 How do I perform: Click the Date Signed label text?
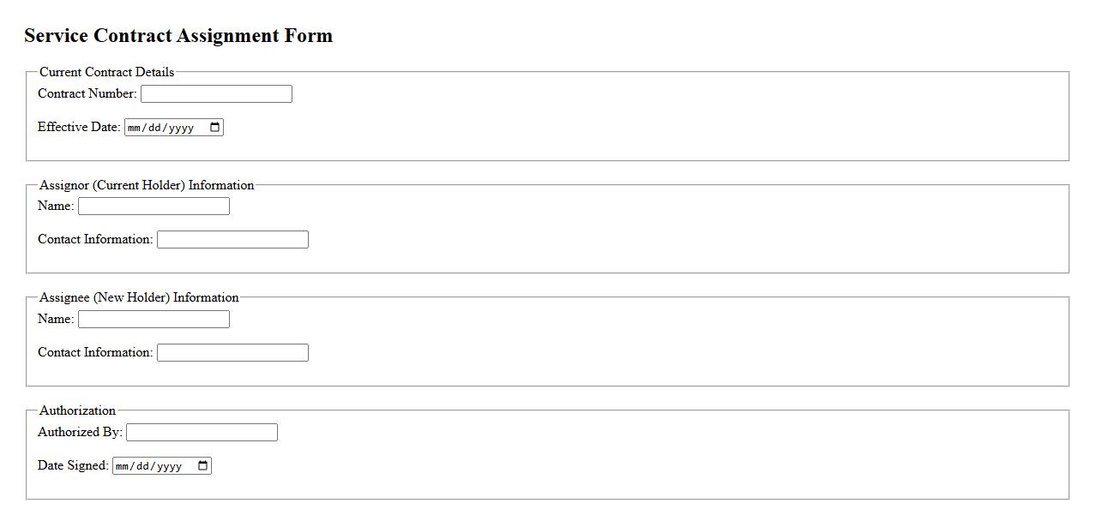(73, 465)
